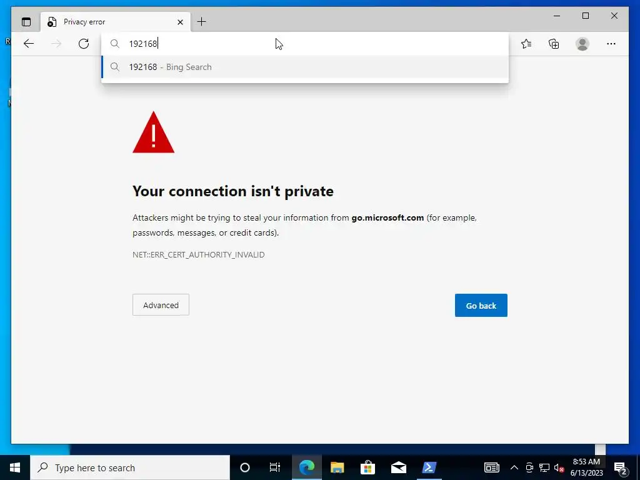The width and height of the screenshot is (640, 480).
Task: Open Cortana circle icon on taskbar
Action: pos(245,467)
